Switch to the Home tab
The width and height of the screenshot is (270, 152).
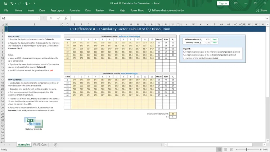click(x=19, y=10)
